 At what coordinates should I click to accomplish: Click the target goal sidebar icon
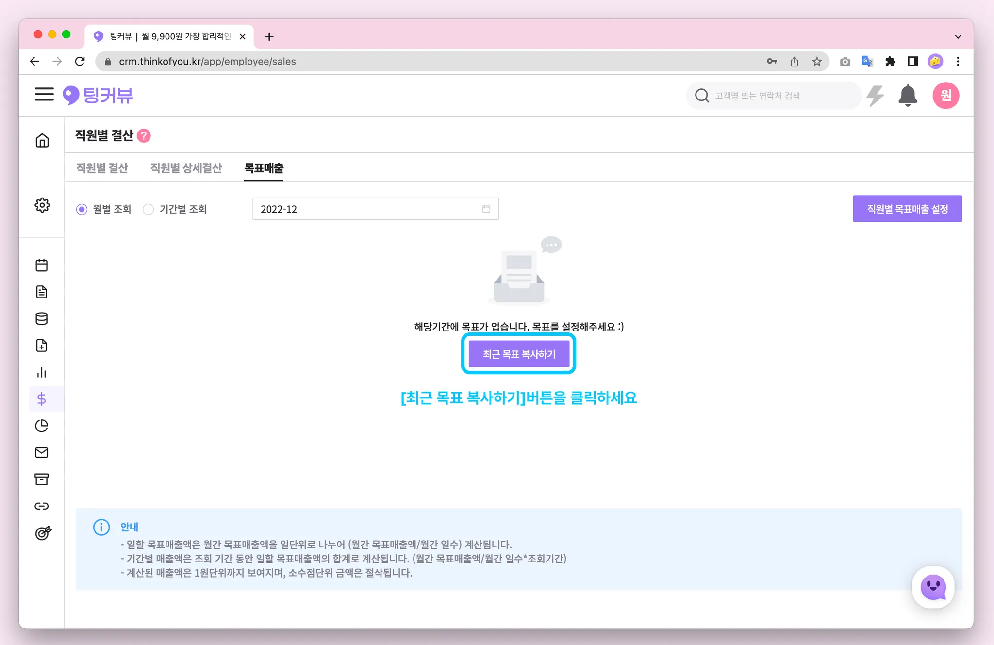[43, 533]
